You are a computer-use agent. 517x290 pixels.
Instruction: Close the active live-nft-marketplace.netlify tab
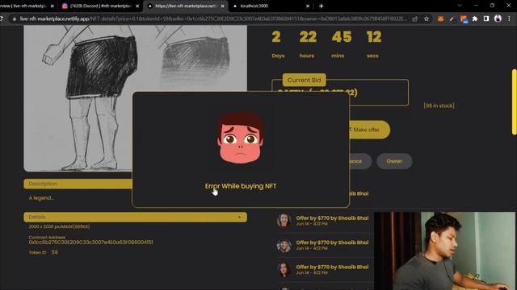pyautogui.click(x=223, y=6)
